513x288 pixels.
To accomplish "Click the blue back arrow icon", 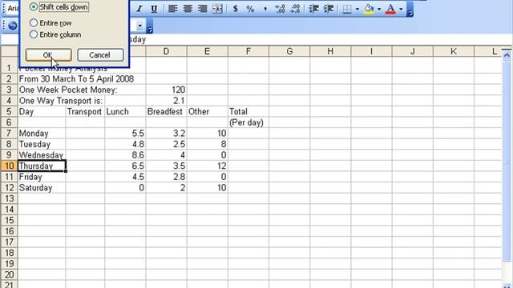I will [13, 25].
